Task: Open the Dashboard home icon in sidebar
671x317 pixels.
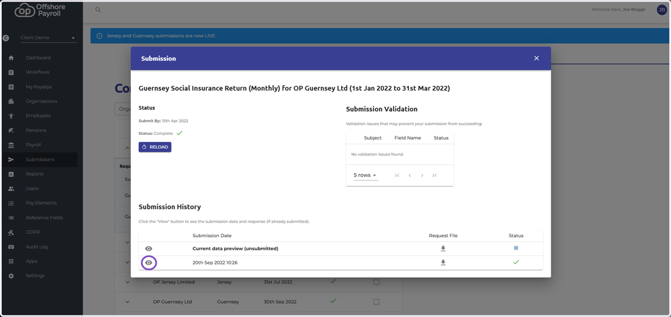Action: pos(11,58)
